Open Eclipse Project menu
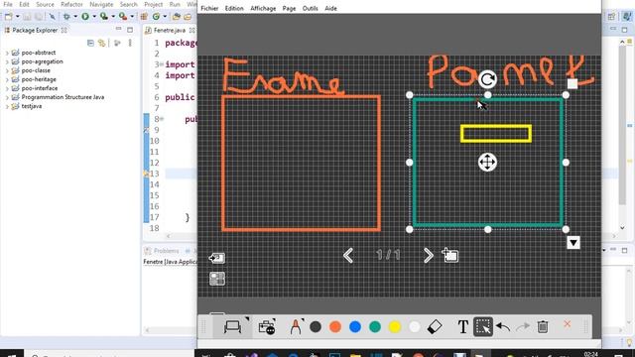The image size is (635, 357). [153, 4]
